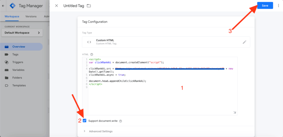Click the 'Tag Manager' title text
The width and height of the screenshot is (283, 137).
pos(31,6)
